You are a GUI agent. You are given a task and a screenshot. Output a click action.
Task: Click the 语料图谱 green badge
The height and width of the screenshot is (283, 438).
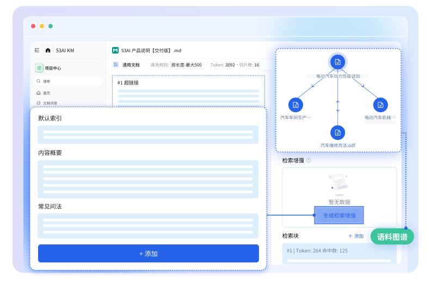pos(392,237)
